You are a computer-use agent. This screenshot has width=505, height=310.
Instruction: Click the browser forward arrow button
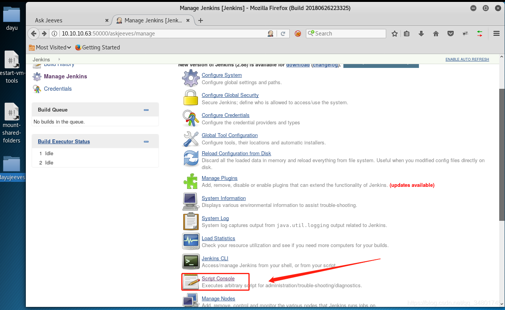pyautogui.click(x=44, y=34)
